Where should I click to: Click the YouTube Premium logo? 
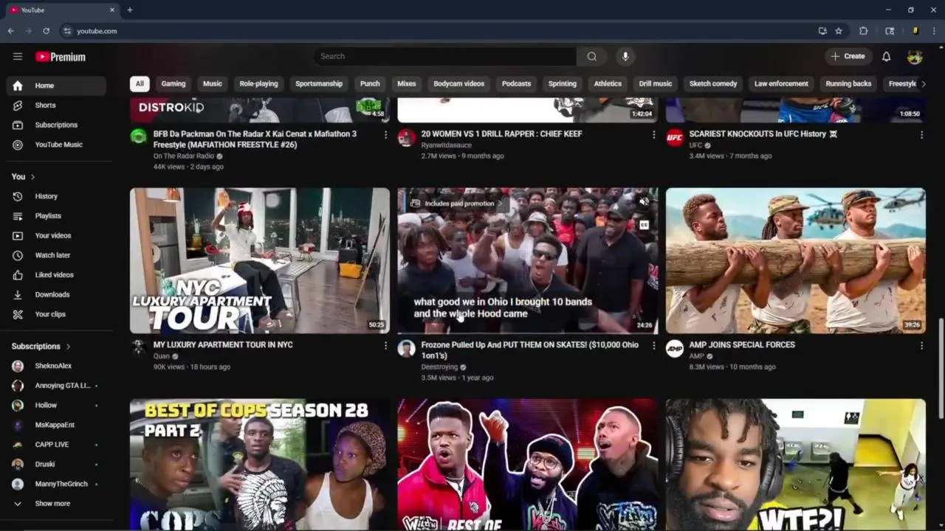point(61,57)
